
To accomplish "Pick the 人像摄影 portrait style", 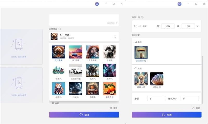I will [x=93, y=52].
